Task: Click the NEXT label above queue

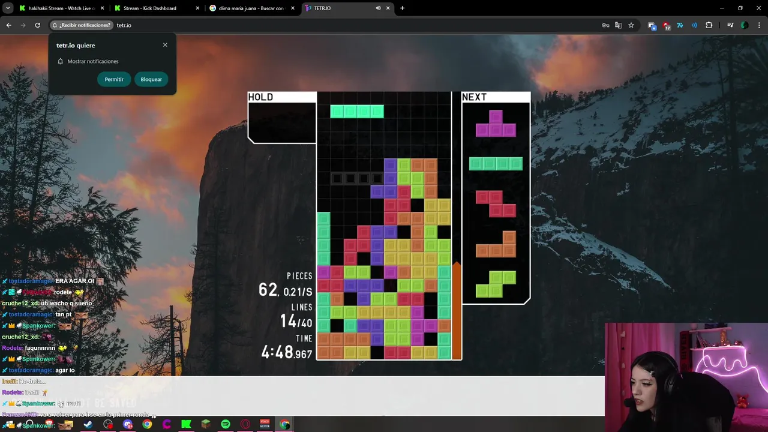Action: tap(474, 97)
